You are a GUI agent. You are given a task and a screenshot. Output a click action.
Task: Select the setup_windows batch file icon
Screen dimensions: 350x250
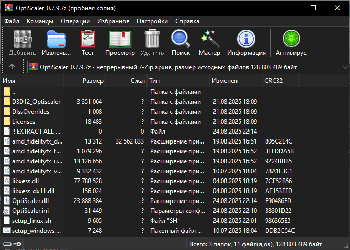(x=7, y=230)
